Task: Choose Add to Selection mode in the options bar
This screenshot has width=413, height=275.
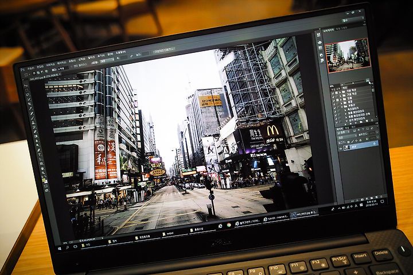Action: 38,73
